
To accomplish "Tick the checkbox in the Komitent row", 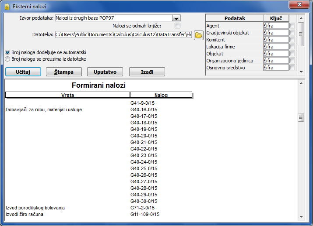I will [x=292, y=40].
